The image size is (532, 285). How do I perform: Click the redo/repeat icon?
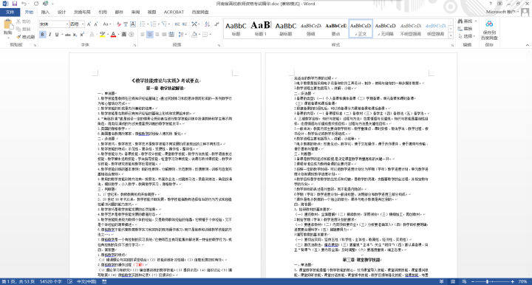click(x=36, y=4)
